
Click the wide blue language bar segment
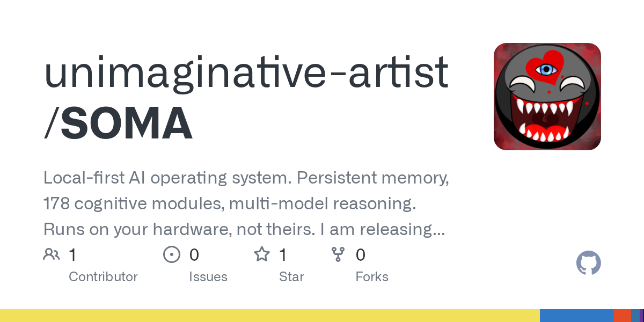coord(576,316)
